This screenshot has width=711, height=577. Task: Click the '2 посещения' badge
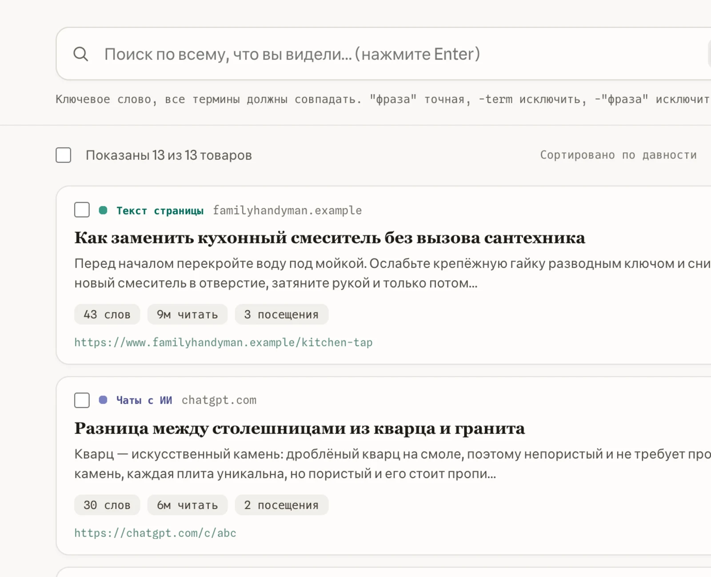(282, 505)
